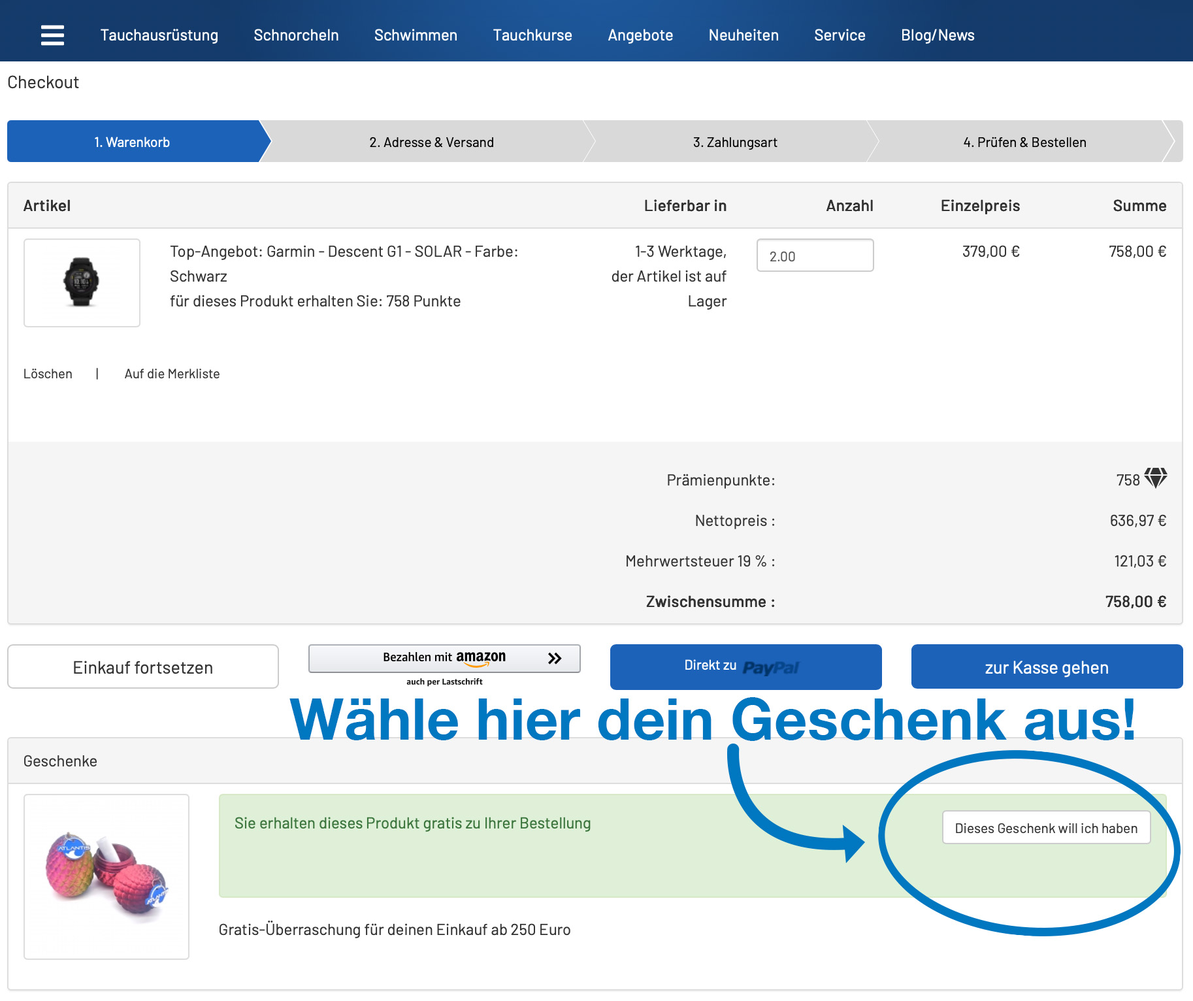Image resolution: width=1193 pixels, height=1001 pixels.
Task: Click the Prämienpunkte diamond icon
Action: coord(1155,478)
